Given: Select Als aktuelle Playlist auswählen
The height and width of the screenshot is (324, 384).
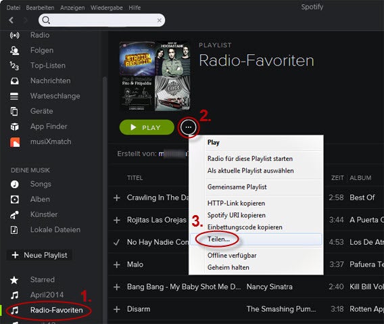Looking at the screenshot, I should (256, 171).
